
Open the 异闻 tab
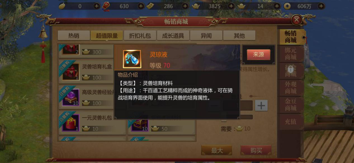point(206,36)
